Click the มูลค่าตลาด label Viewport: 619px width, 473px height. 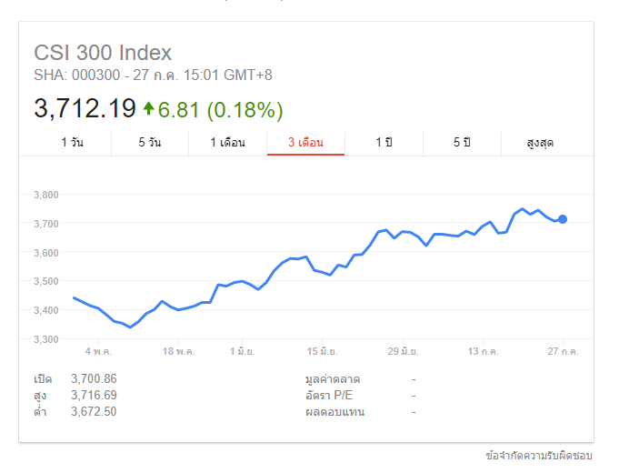335,378
